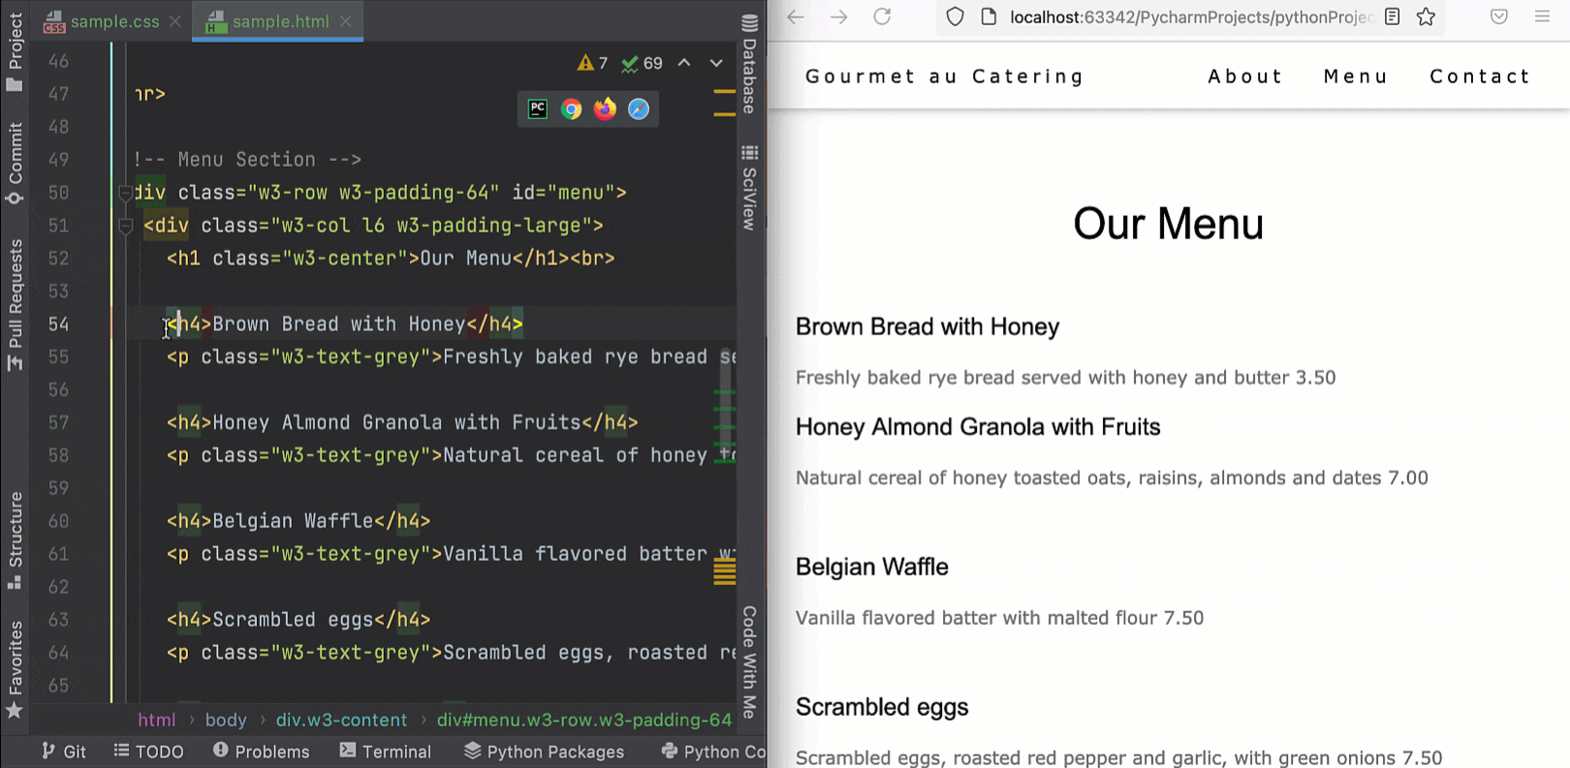Collapse the div at line 51
The image size is (1570, 768).
125,226
